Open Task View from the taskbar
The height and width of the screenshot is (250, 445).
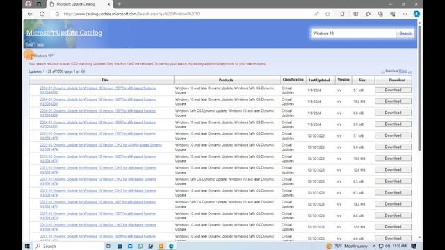[x=108, y=246]
